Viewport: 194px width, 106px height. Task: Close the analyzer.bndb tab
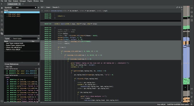20,4
